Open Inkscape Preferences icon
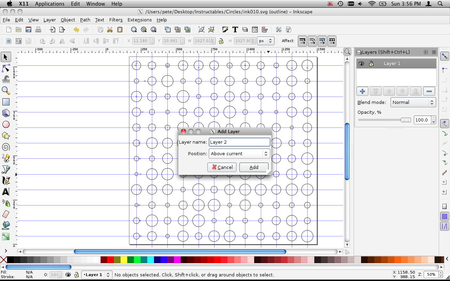Image resolution: width=450 pixels, height=281 pixels. tap(279, 30)
